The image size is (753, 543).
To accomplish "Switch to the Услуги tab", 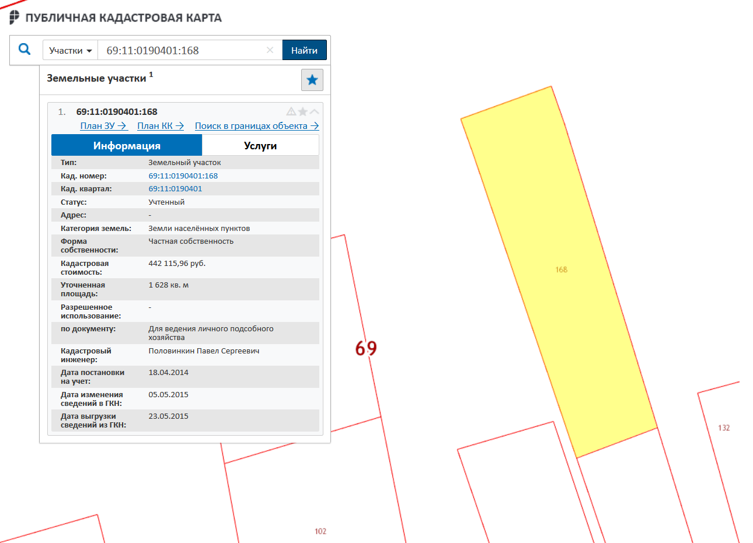I will click(x=260, y=145).
